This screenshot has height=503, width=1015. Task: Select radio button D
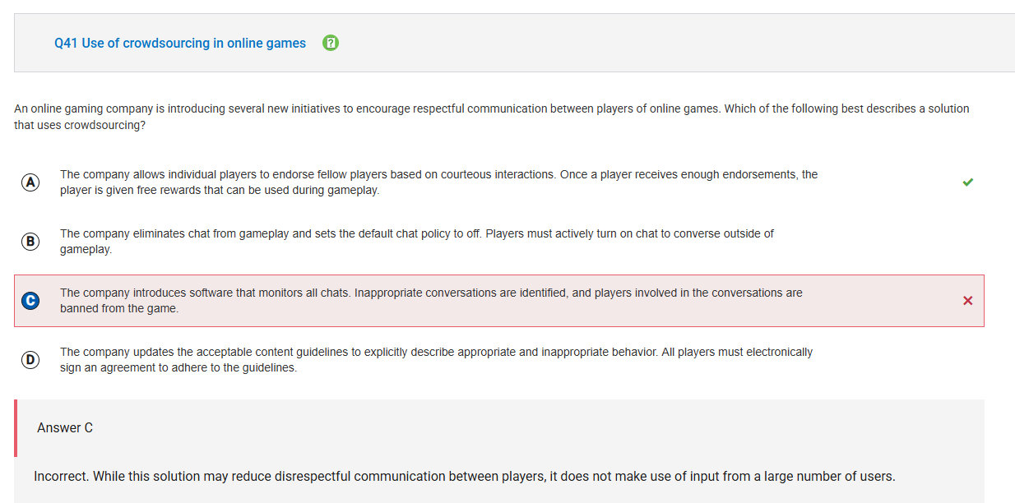[30, 360]
